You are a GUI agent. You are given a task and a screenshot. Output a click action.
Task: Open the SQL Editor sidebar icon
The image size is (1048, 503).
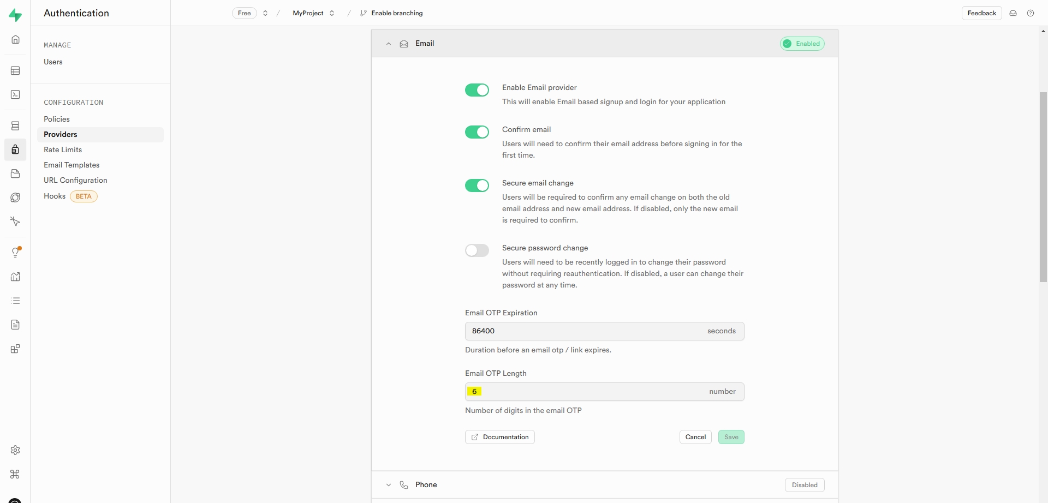click(x=15, y=95)
